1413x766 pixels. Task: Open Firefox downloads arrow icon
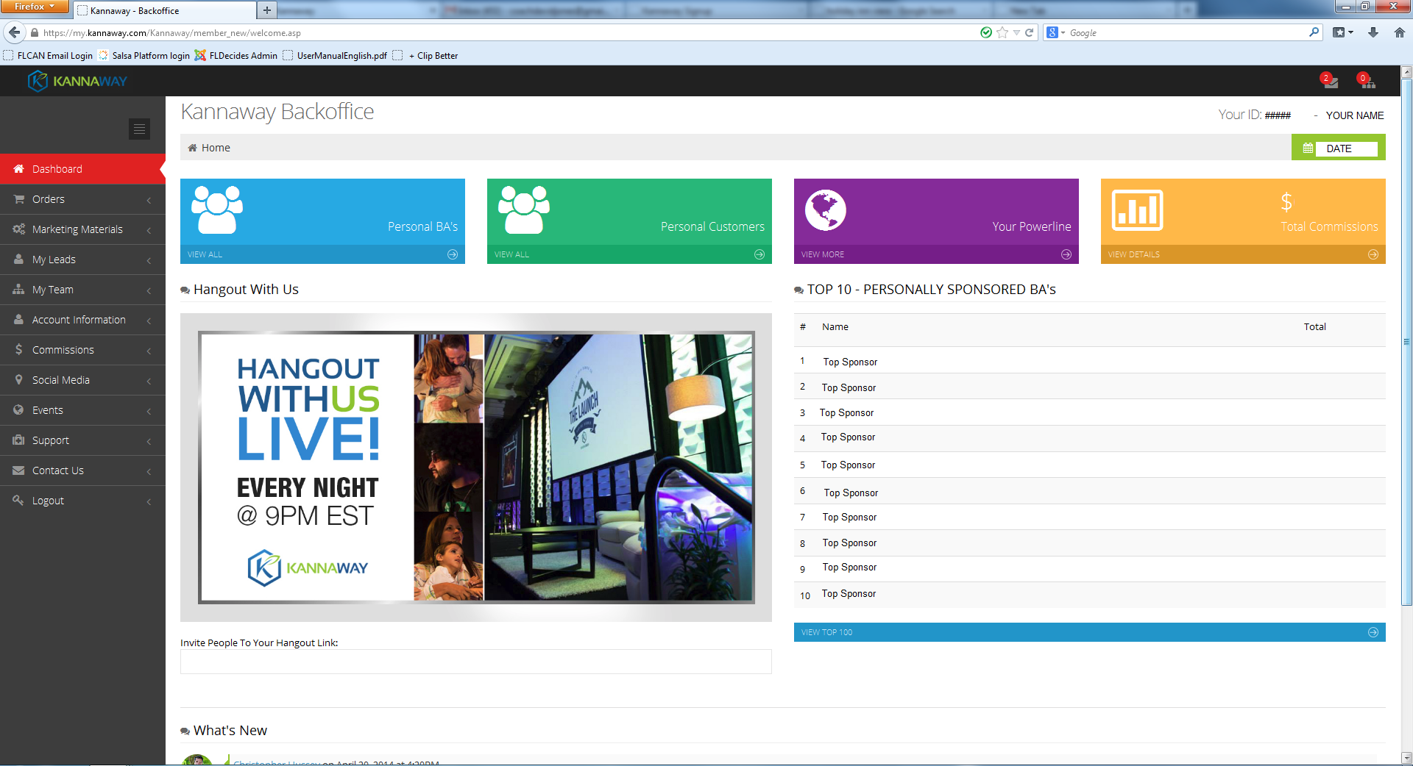[x=1373, y=32]
